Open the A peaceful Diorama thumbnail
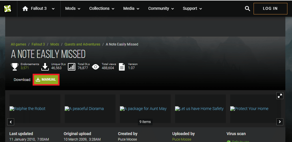The height and width of the screenshot is (142, 292). coord(90,109)
